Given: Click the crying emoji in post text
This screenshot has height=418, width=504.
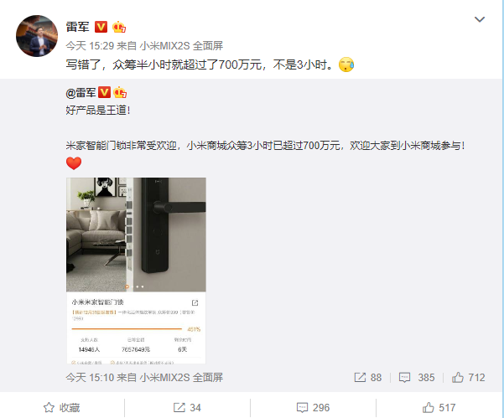Looking at the screenshot, I should click(x=346, y=65).
